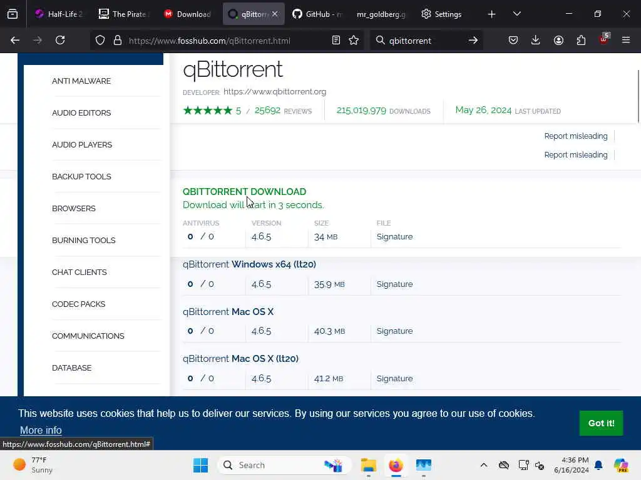Screen dimensions: 641x480
Task: Expand the list all tabs dropdown
Action: tap(516, 14)
